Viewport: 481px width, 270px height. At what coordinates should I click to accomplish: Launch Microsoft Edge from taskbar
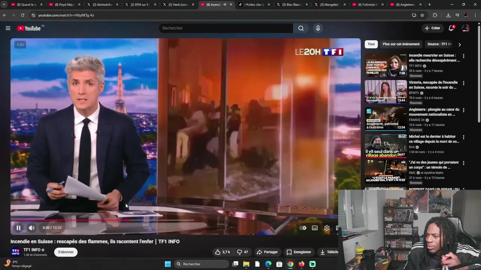(x=268, y=264)
